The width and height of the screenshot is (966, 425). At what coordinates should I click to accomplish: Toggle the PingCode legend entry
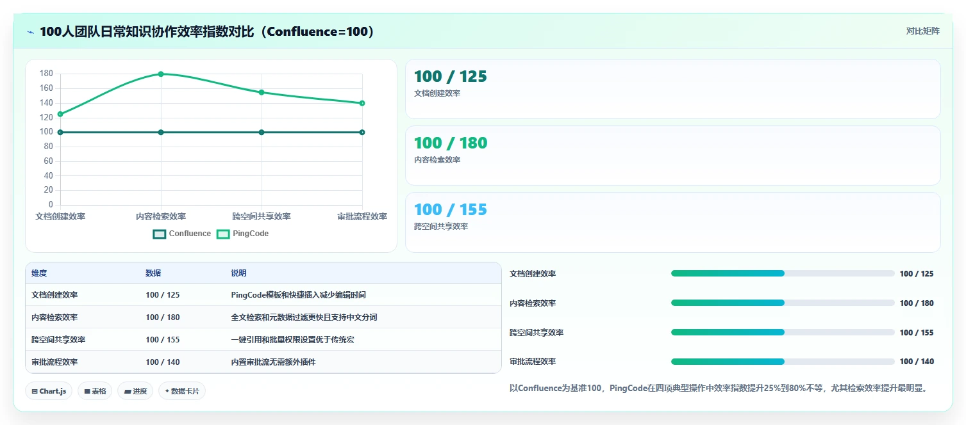[242, 234]
